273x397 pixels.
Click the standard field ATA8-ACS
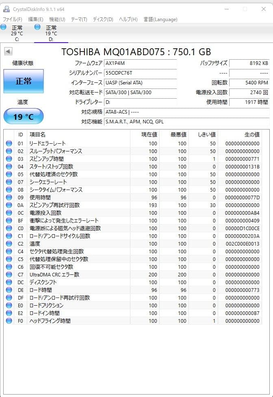(186, 112)
